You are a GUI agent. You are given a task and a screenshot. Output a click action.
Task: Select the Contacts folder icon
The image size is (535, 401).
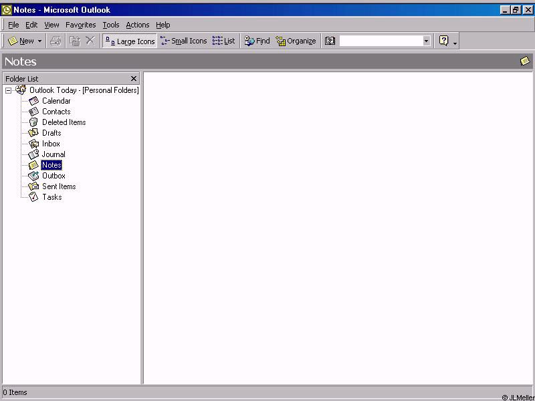33,112
